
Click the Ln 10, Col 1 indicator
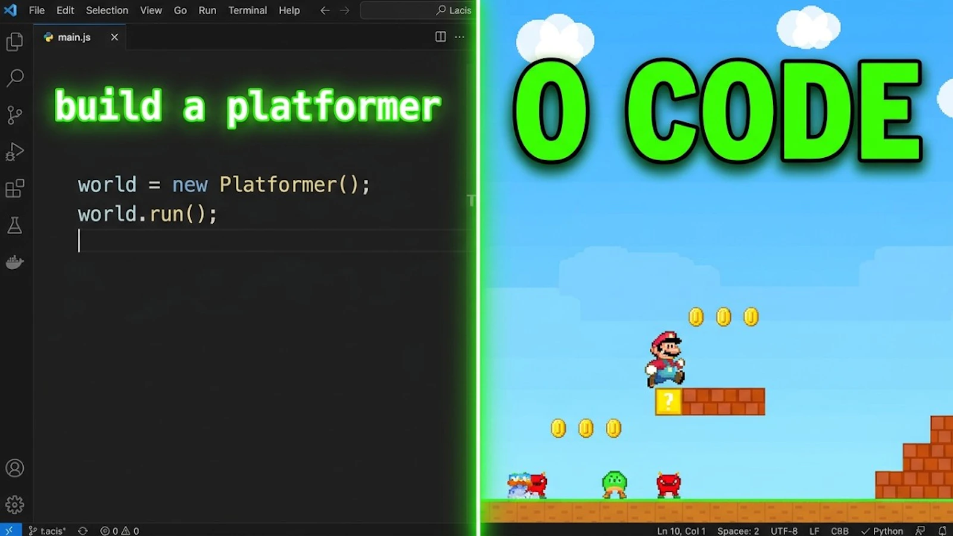[681, 531]
